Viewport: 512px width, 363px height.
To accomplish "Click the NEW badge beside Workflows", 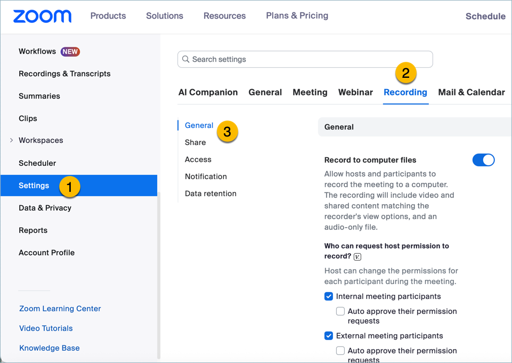I will [70, 52].
